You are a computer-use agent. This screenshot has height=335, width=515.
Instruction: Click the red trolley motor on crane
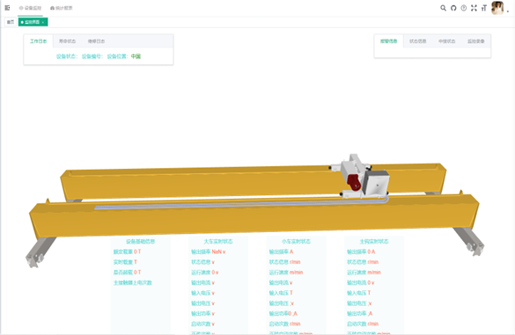coord(353,182)
